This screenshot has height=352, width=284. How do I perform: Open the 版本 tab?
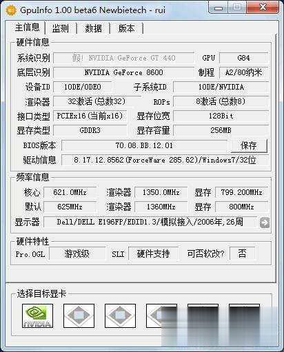point(126,28)
